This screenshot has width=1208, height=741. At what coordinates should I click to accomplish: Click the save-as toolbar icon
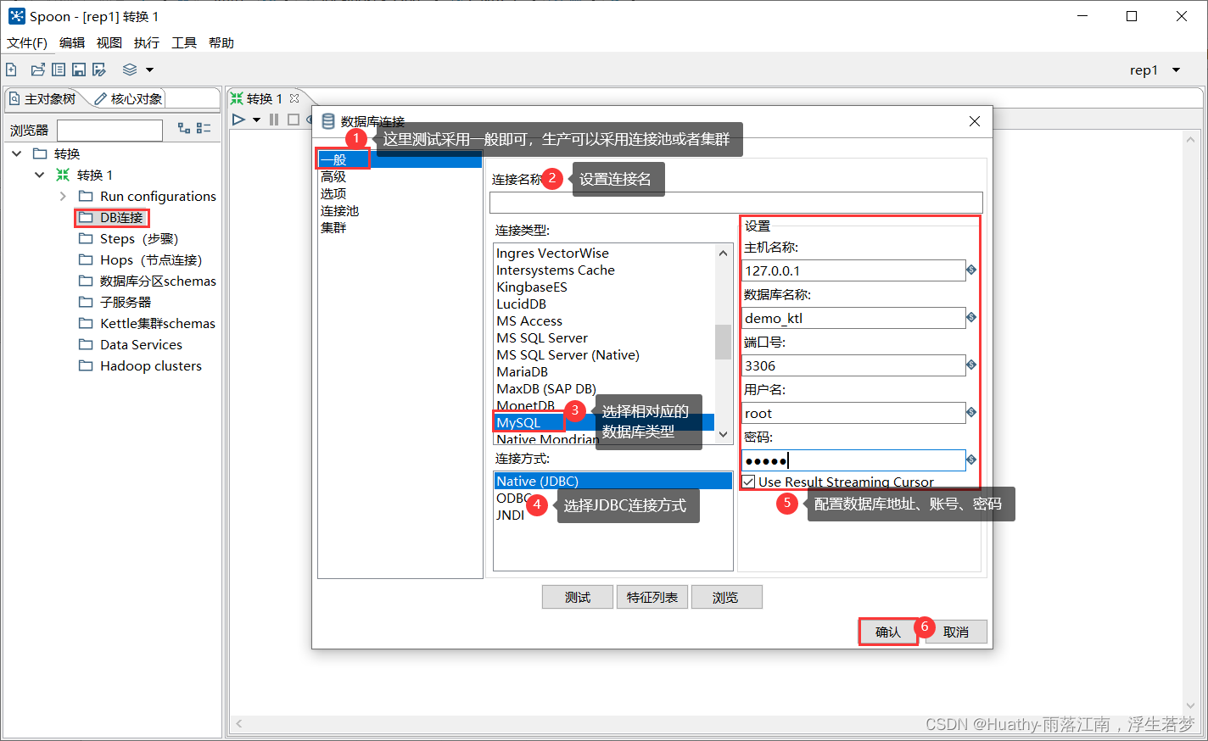[x=99, y=70]
